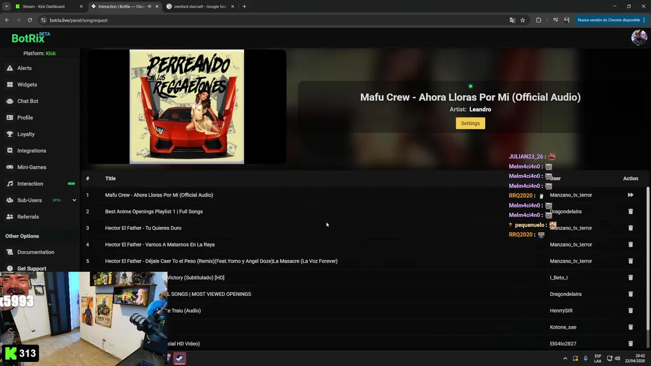Click artist name Leandro
This screenshot has width=651, height=366.
click(480, 109)
